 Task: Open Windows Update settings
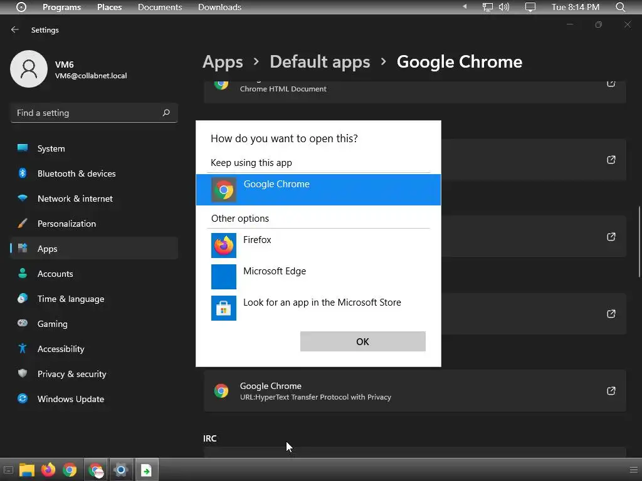click(94, 399)
